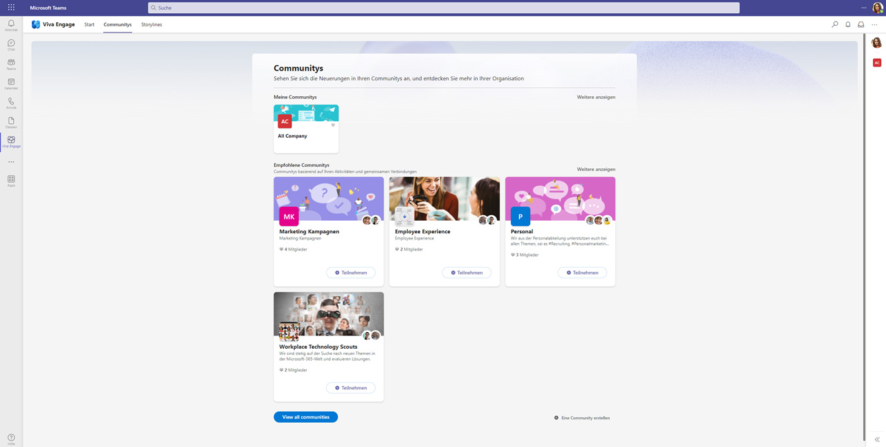The height and width of the screenshot is (447, 886).
Task: Click Personal community member avatars
Action: [x=599, y=220]
